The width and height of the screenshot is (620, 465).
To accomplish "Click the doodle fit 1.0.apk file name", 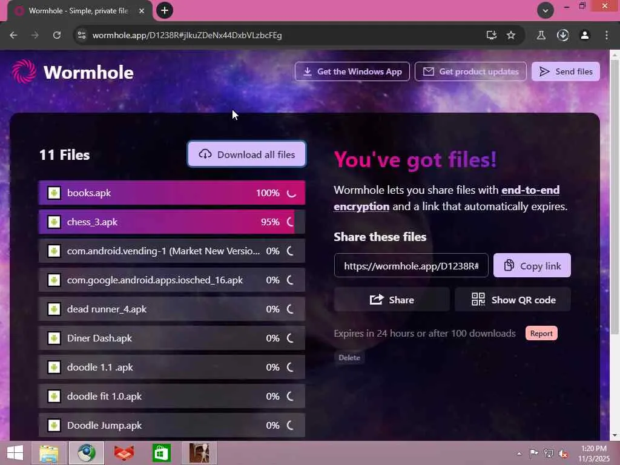I will [104, 396].
